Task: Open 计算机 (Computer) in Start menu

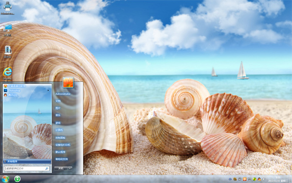Action: coord(59,130)
